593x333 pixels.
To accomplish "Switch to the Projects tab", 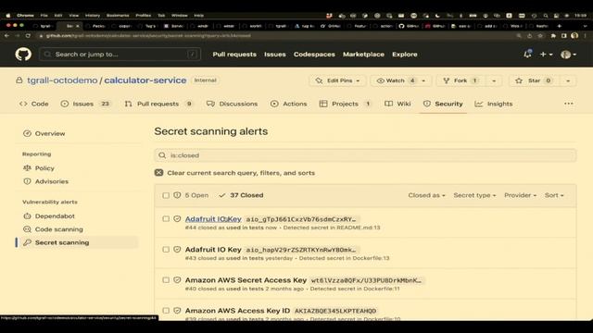I will pyautogui.click(x=346, y=104).
